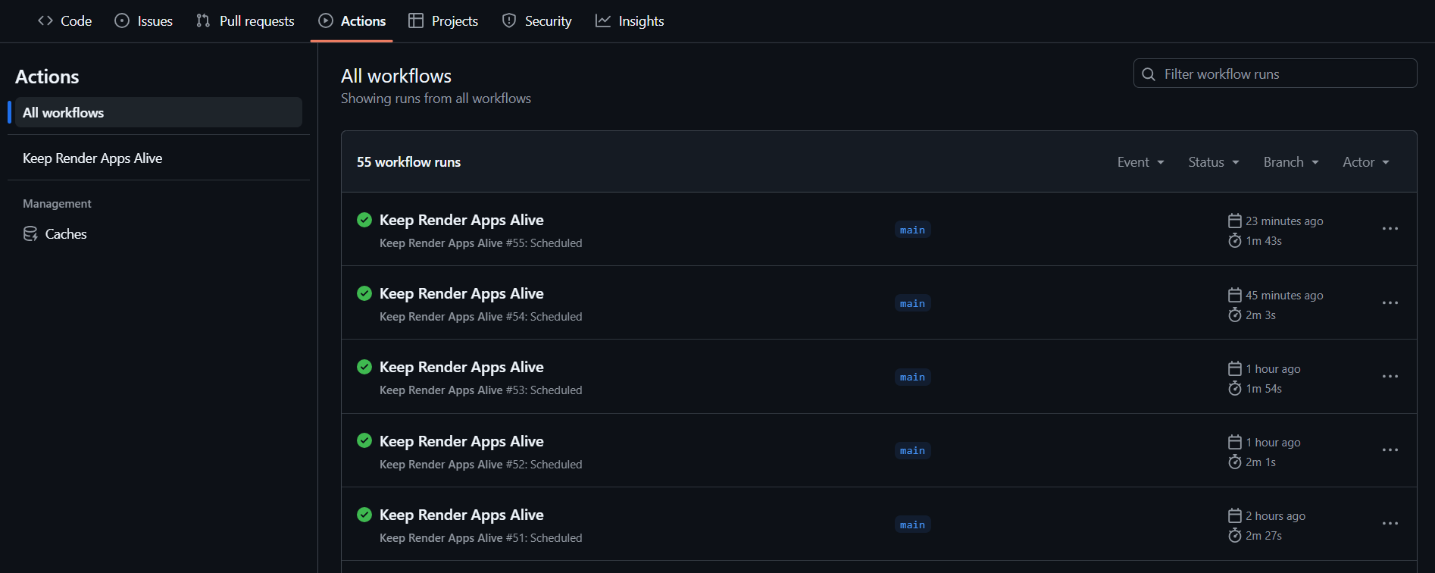Select the Issues icon in the navigation

pos(122,20)
